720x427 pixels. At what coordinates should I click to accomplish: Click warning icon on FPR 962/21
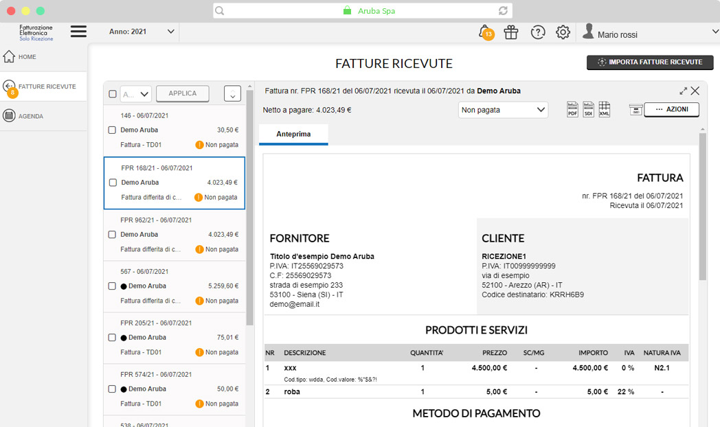point(199,249)
